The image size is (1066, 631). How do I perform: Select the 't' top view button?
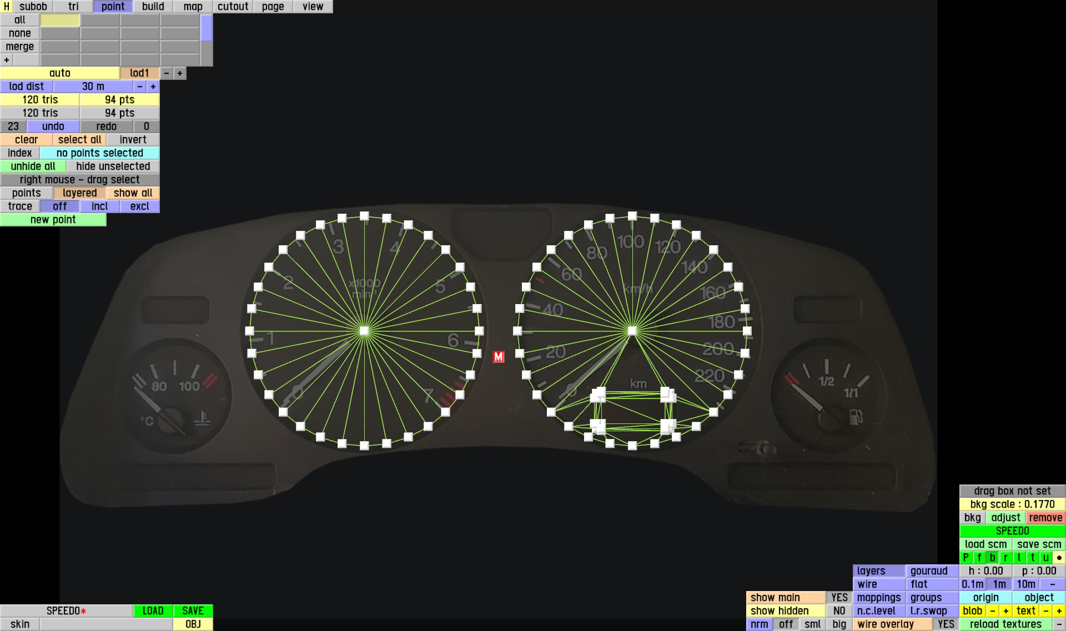click(x=1032, y=558)
